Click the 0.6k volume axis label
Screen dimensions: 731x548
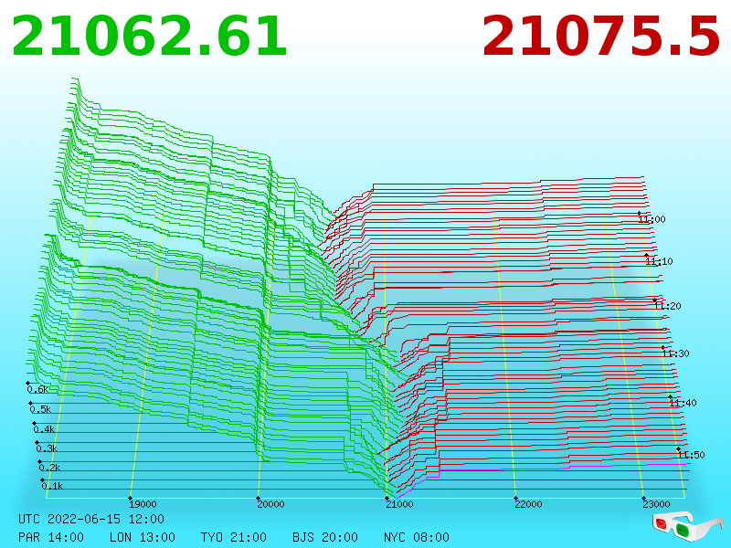pyautogui.click(x=37, y=390)
